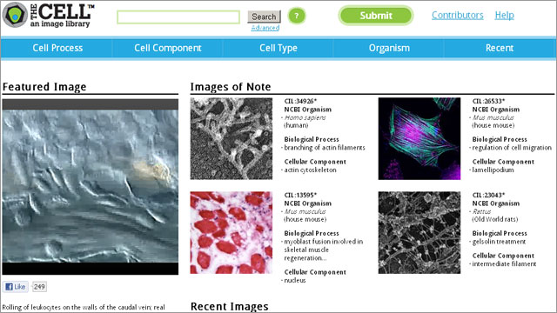Screen dimensions: 557x313
Task: Open the Recent menu
Action: coord(500,48)
